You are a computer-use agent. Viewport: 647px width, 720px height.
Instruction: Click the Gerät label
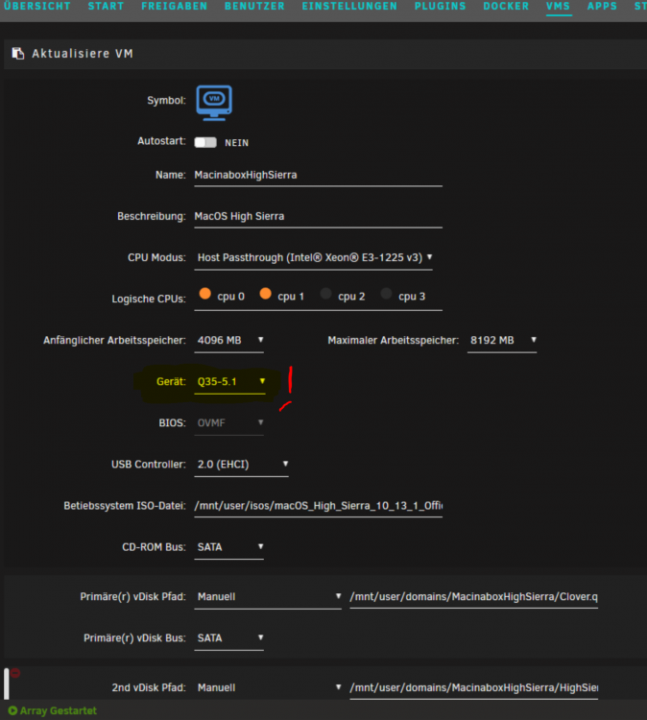tap(171, 381)
